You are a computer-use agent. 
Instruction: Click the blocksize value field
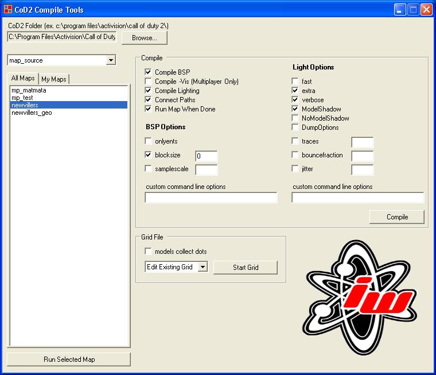coord(207,156)
